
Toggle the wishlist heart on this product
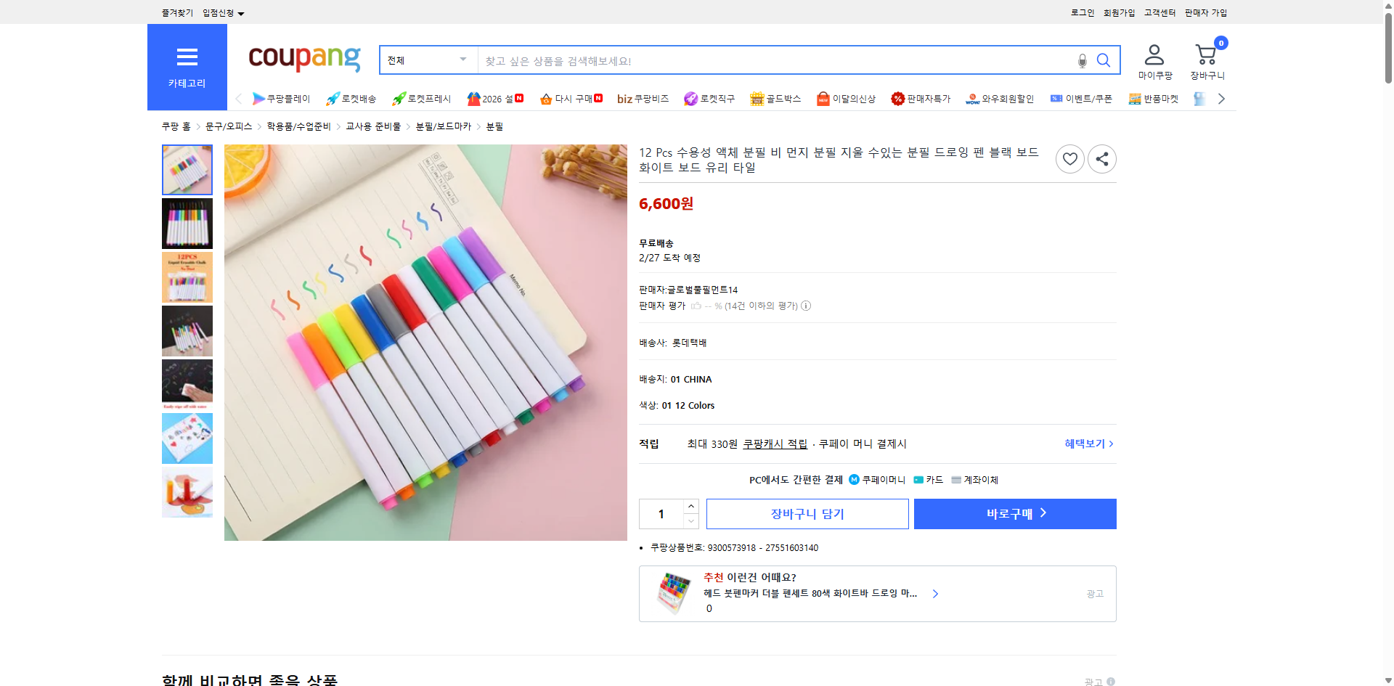tap(1069, 158)
